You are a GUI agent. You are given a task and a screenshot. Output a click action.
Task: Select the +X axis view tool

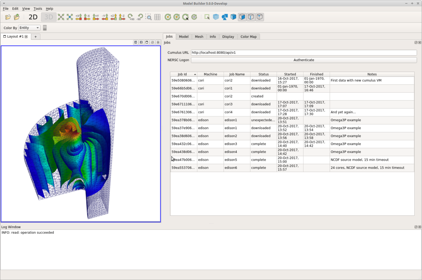[x=78, y=17]
